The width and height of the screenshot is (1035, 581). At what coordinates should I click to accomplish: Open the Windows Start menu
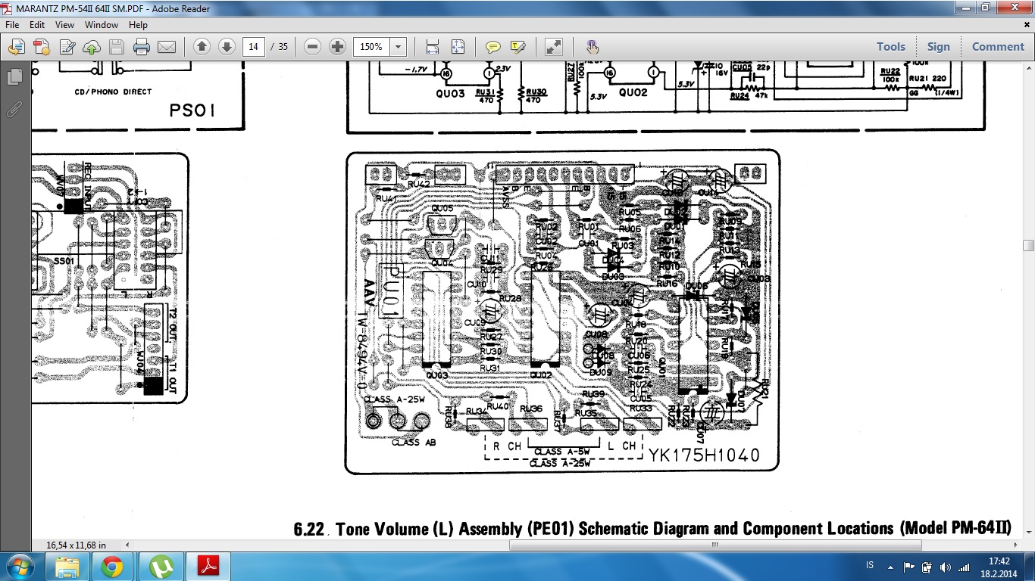click(x=20, y=566)
